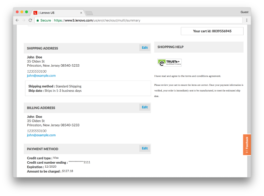Click the cart id 0039556945 box
The image size is (264, 196).
[x=212, y=31]
